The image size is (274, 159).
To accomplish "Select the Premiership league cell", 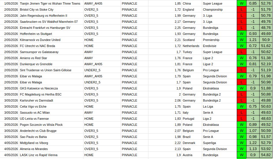I will [219, 40].
